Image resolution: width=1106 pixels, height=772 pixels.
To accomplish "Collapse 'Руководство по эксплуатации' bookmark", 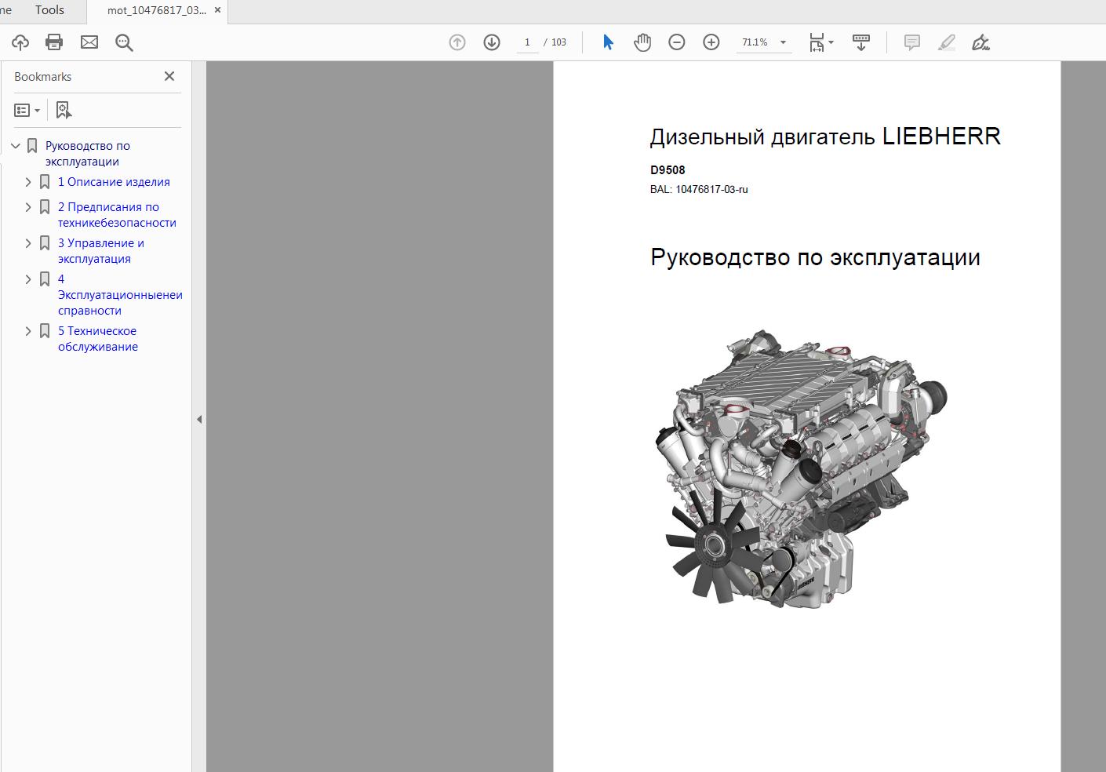I will click(15, 145).
